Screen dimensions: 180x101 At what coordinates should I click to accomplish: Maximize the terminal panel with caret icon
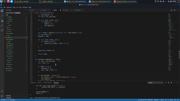[x=174, y=82]
